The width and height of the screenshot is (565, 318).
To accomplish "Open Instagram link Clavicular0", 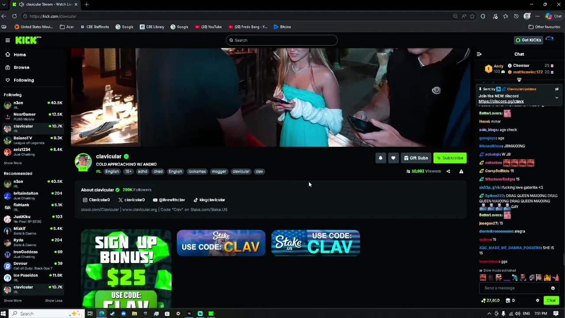I will coord(96,200).
